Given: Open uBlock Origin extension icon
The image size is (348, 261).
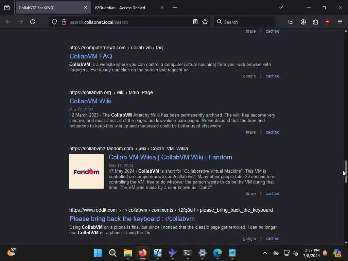Looking at the screenshot, I should (x=328, y=22).
